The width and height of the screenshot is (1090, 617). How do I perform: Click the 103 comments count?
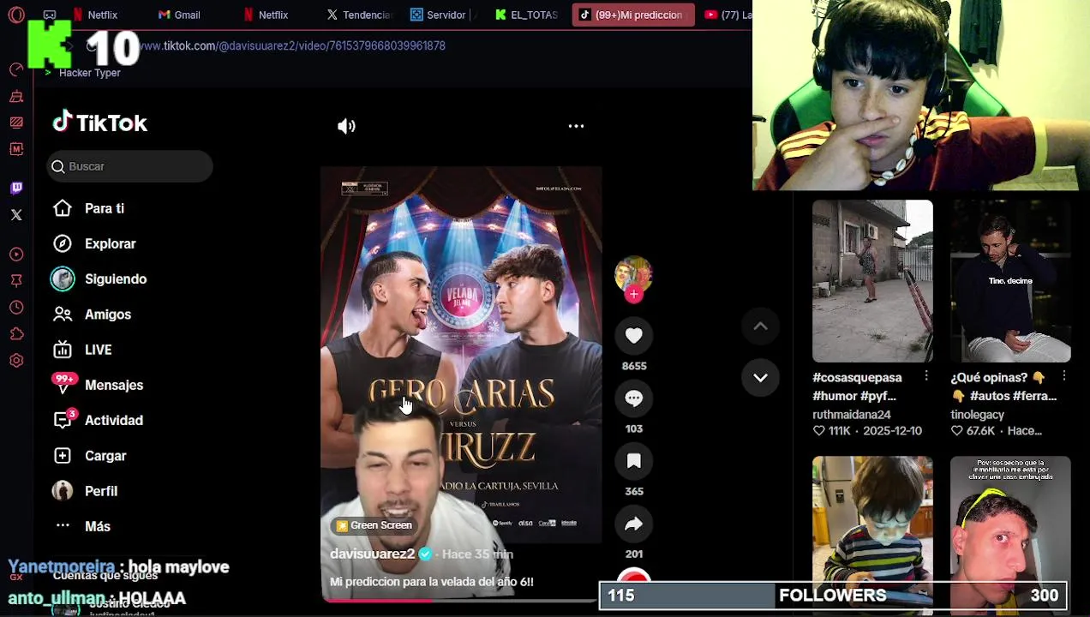pos(634,428)
